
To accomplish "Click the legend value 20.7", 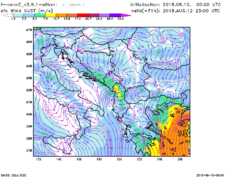I will (88, 19).
